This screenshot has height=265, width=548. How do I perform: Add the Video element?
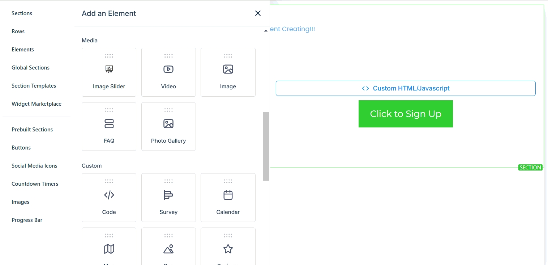(x=168, y=69)
